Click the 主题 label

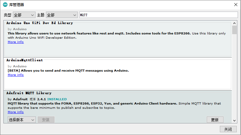point(41,15)
